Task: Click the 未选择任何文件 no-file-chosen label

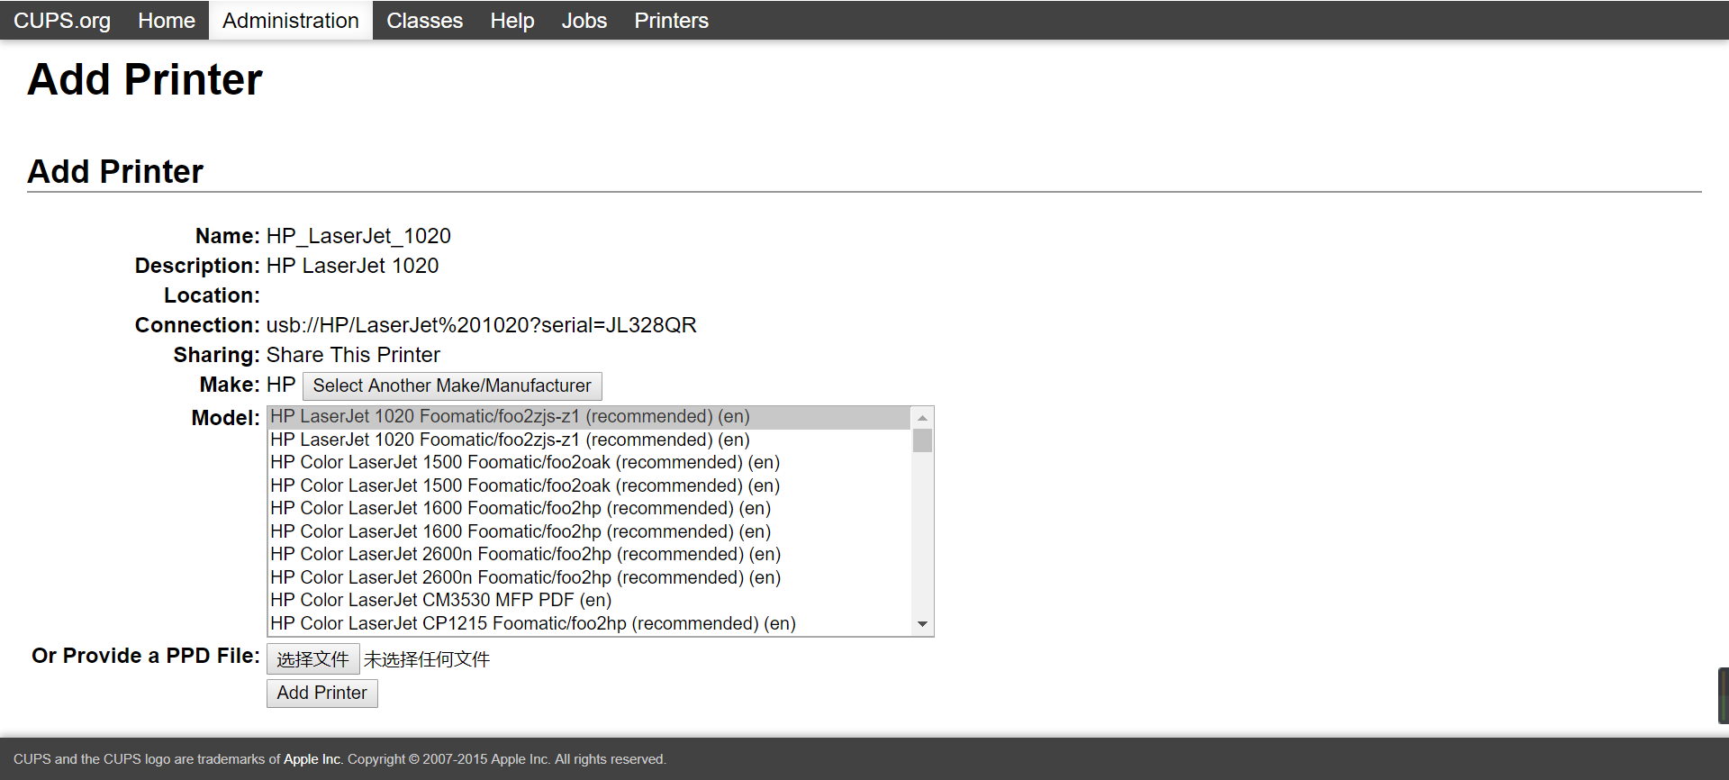Action: (x=427, y=659)
